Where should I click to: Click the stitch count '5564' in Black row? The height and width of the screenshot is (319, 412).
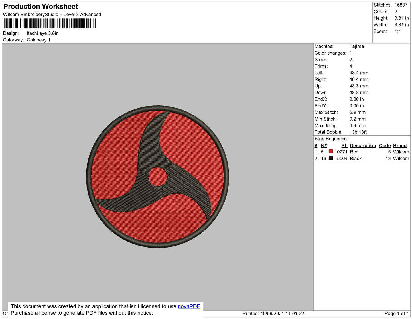342,159
